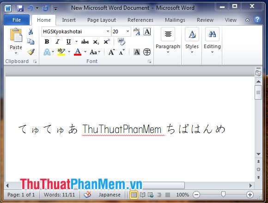Switch to Draft view
268x203 pixels.
pos(168,195)
